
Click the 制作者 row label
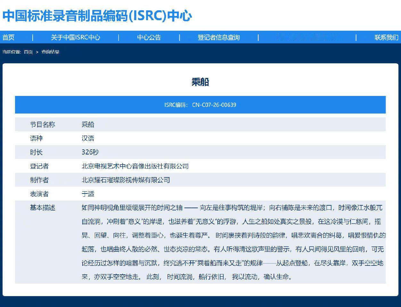(x=39, y=180)
